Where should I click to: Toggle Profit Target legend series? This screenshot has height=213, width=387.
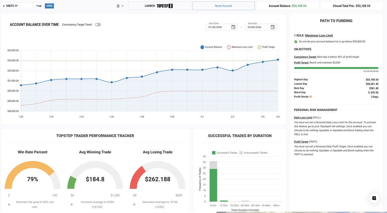(x=266, y=47)
